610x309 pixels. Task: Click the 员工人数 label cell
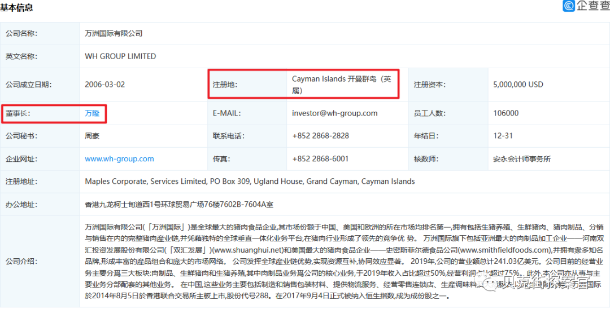447,113
